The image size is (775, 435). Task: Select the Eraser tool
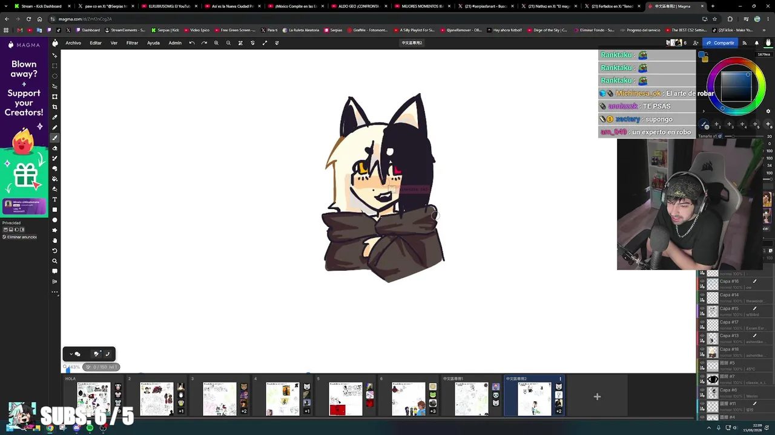(x=54, y=148)
